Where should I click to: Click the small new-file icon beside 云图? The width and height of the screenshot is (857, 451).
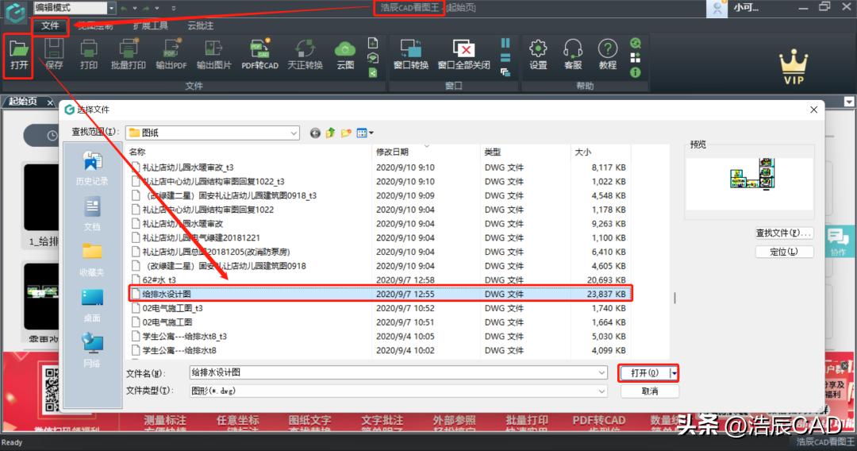(373, 43)
